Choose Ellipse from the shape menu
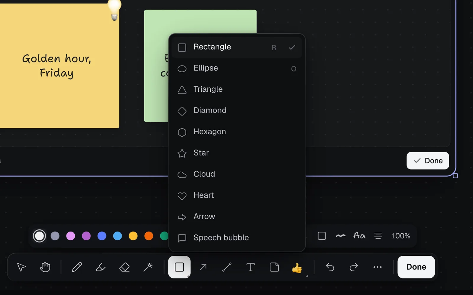This screenshot has width=473, height=295. (237, 68)
